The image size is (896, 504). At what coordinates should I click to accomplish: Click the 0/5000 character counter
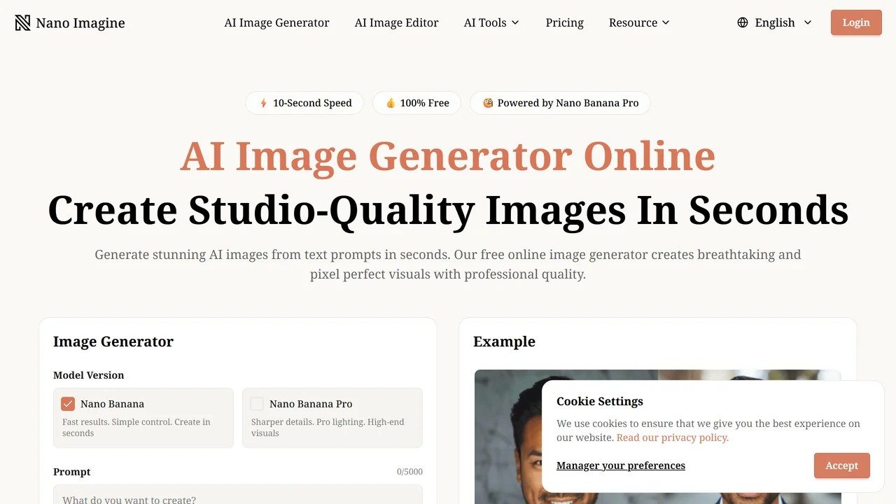click(409, 472)
